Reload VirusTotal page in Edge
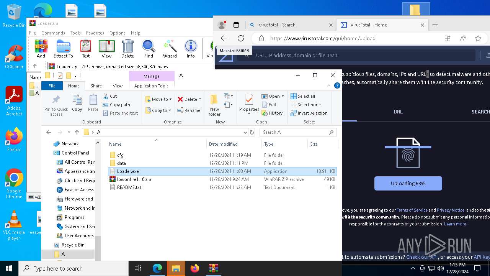Viewport: 490px width, 276px height. pyautogui.click(x=241, y=38)
